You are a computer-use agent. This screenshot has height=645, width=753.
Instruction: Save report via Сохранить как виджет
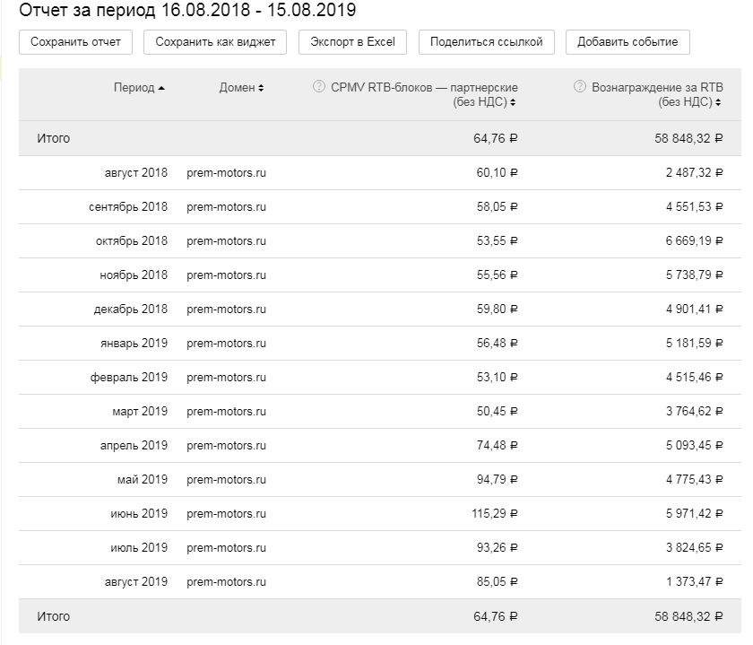[x=215, y=42]
